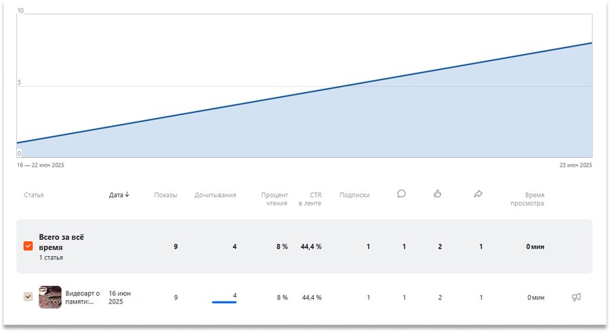Click the '0 мин' view time in article row

(x=535, y=297)
